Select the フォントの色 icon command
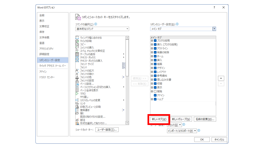264x148 pixels. pos(77,77)
